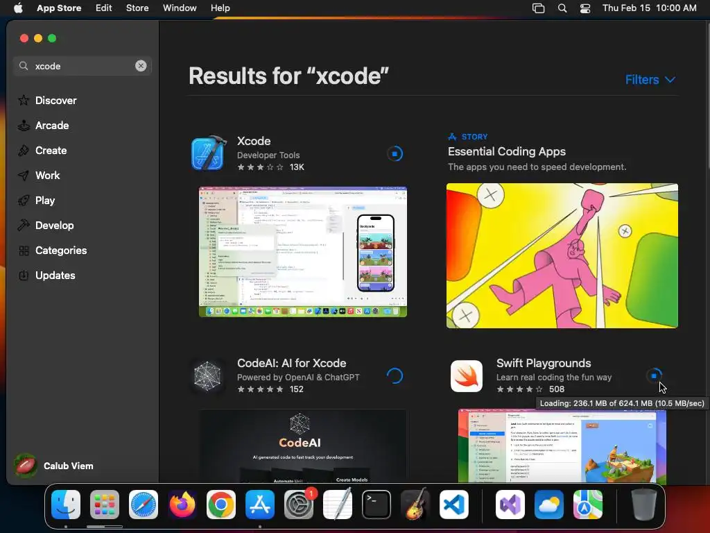
Task: Open Google Chrome from the Dock
Action: tap(221, 505)
